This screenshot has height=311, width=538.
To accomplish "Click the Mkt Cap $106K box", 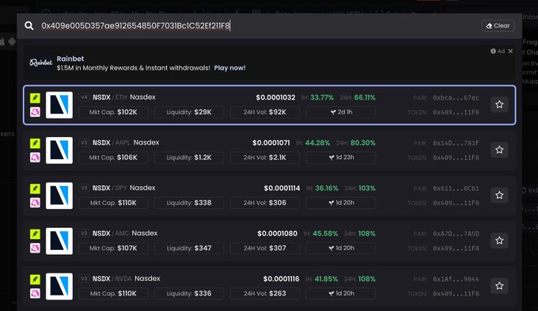I will point(113,157).
